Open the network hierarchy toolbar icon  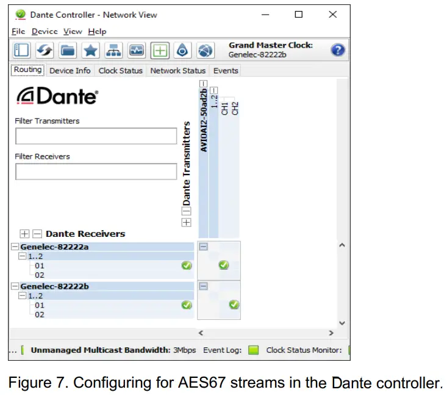click(113, 50)
